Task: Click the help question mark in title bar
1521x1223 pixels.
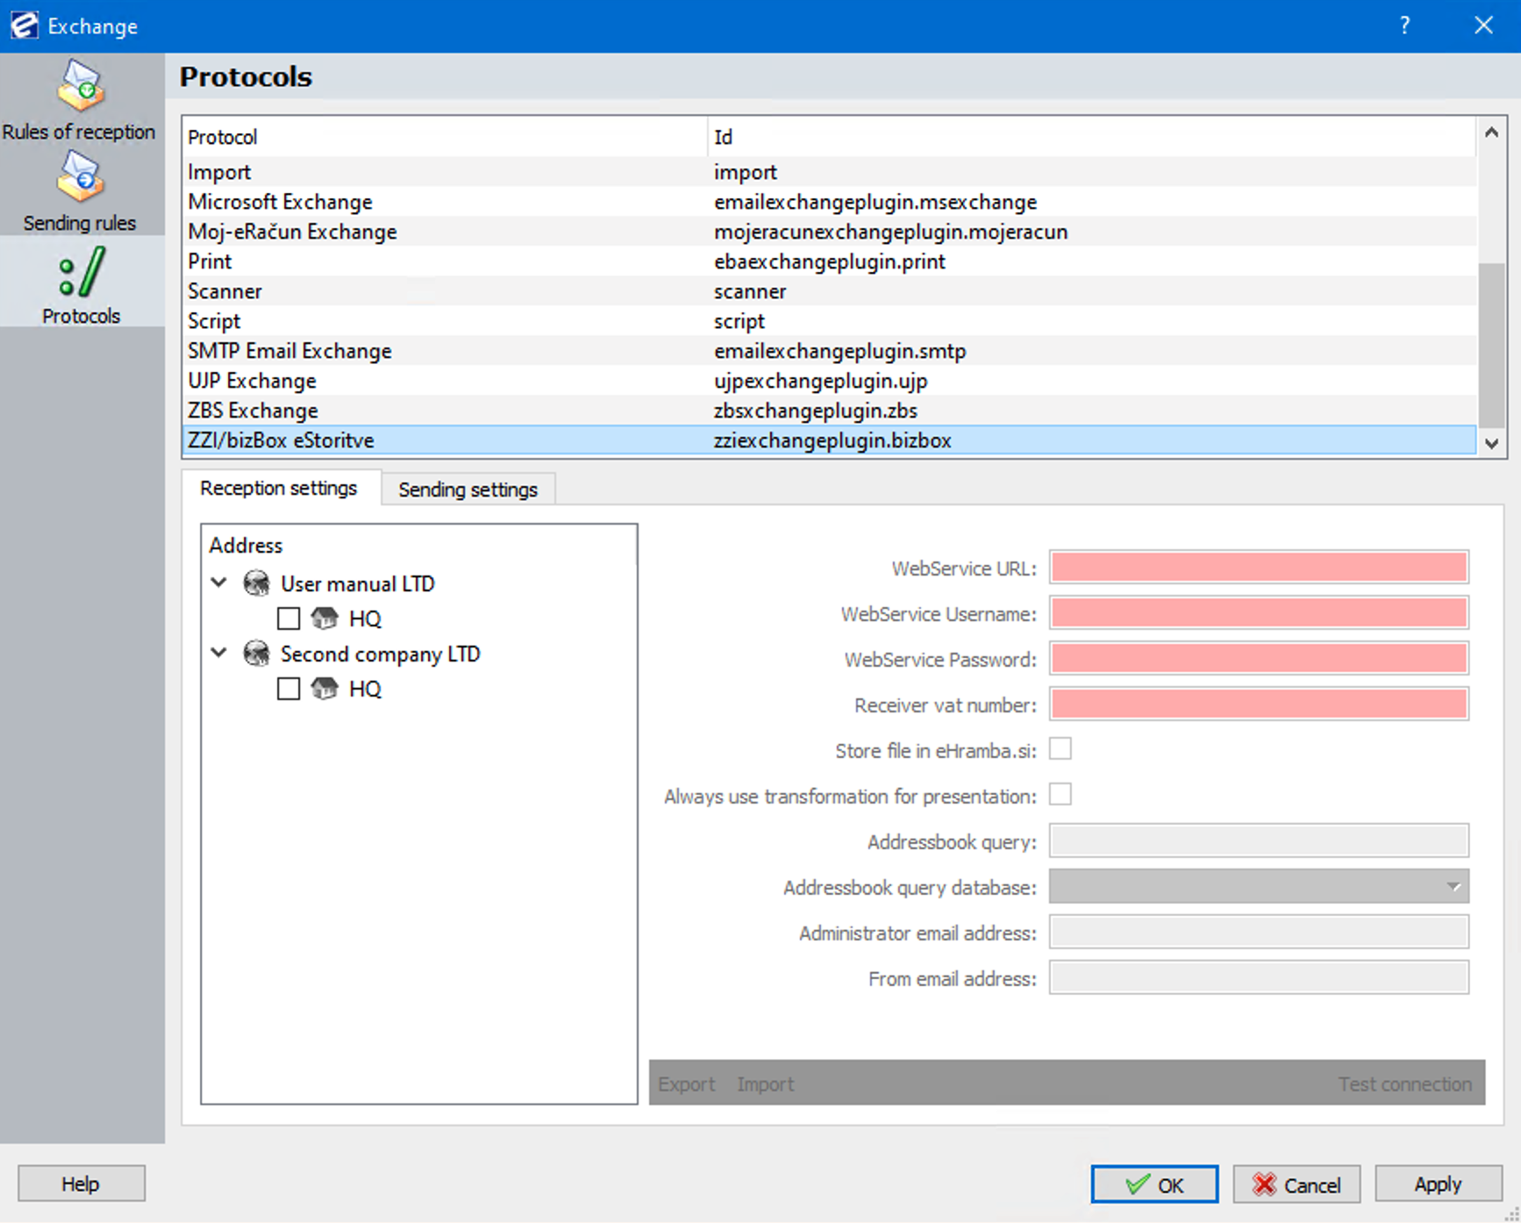Action: (1404, 25)
